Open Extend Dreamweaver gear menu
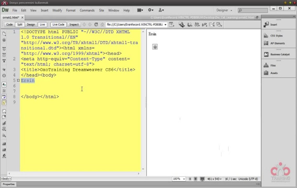Screen dimensions: 297x188 (151, 10)
